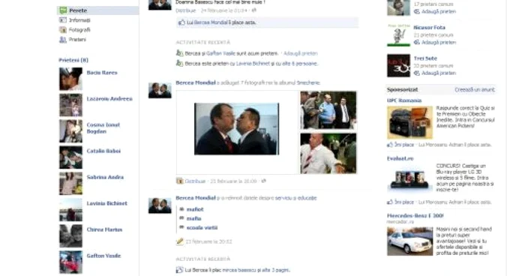
Task: Open the 'scoala vietii' education entry
Action: (202, 228)
